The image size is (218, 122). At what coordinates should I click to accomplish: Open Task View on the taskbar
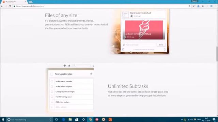[57, 120]
